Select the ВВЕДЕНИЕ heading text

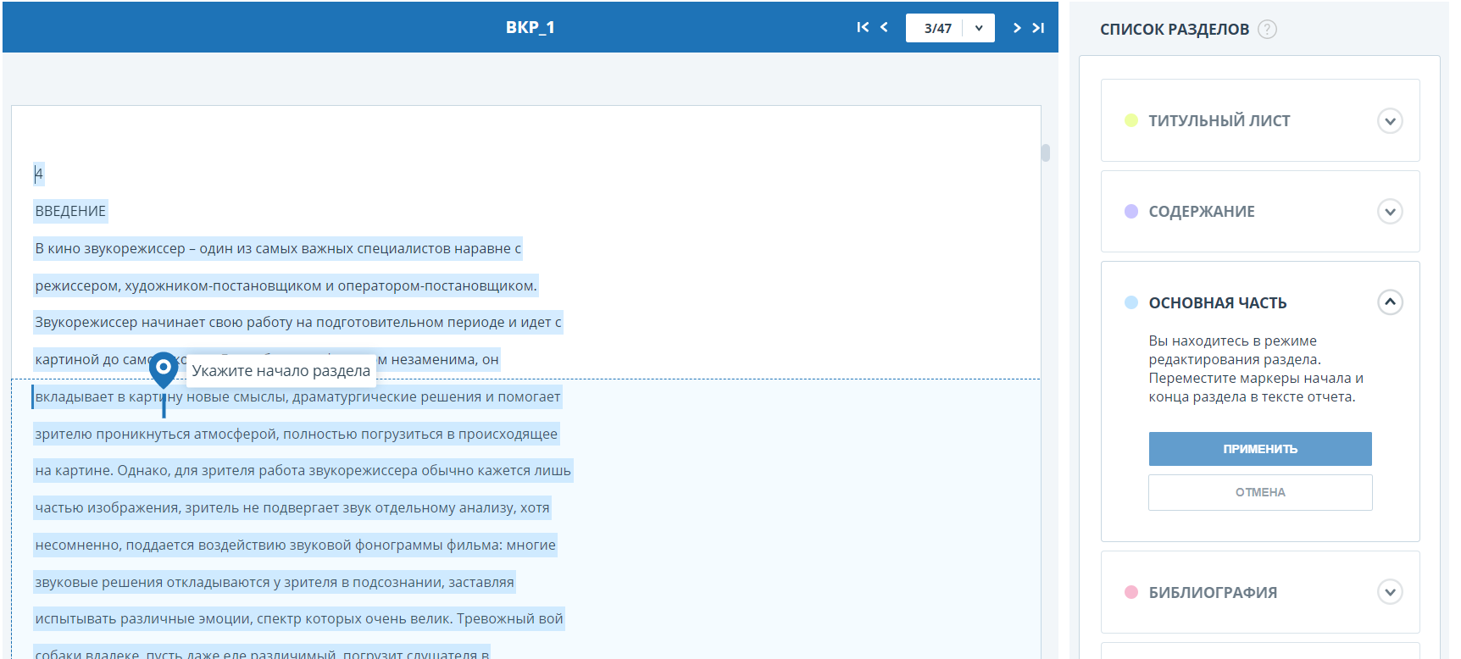(70, 212)
